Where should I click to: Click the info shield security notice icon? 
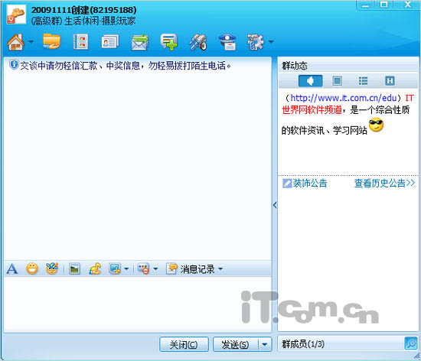coord(14,65)
